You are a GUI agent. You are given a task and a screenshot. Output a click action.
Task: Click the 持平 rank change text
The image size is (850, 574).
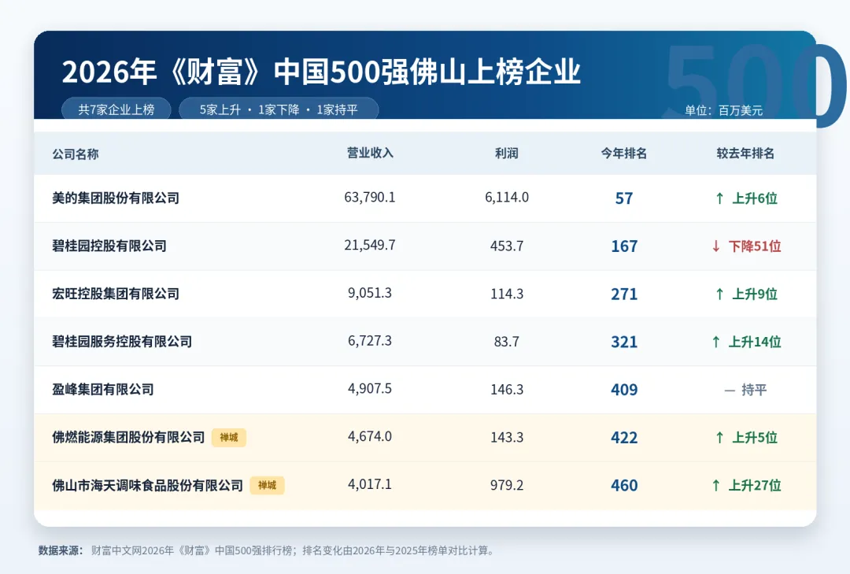point(754,390)
